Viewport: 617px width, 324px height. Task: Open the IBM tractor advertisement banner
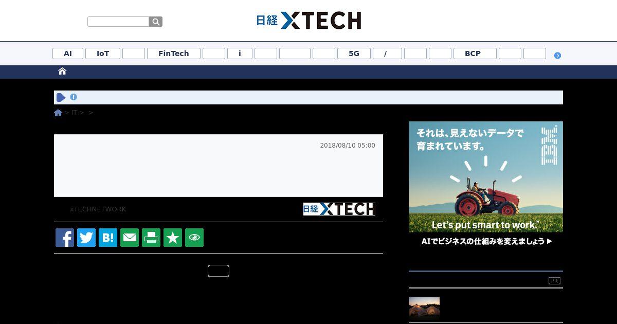pos(486,176)
